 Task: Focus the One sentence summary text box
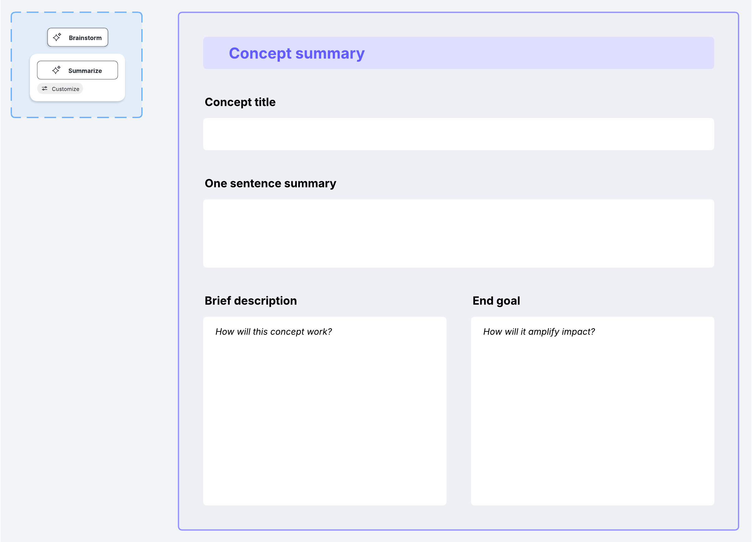click(x=458, y=233)
